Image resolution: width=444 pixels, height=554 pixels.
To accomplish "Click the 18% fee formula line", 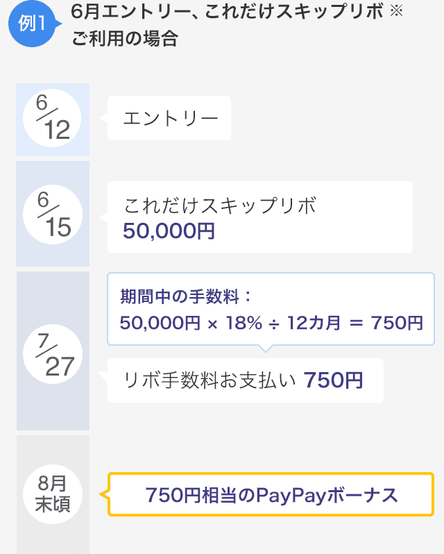I will 271,323.
